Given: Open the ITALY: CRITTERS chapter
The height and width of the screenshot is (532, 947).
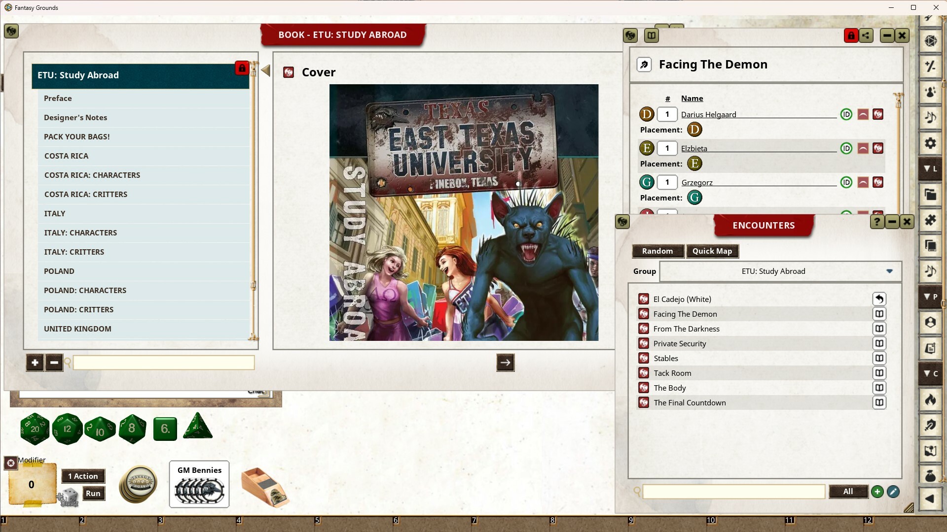Looking at the screenshot, I should click(x=74, y=252).
